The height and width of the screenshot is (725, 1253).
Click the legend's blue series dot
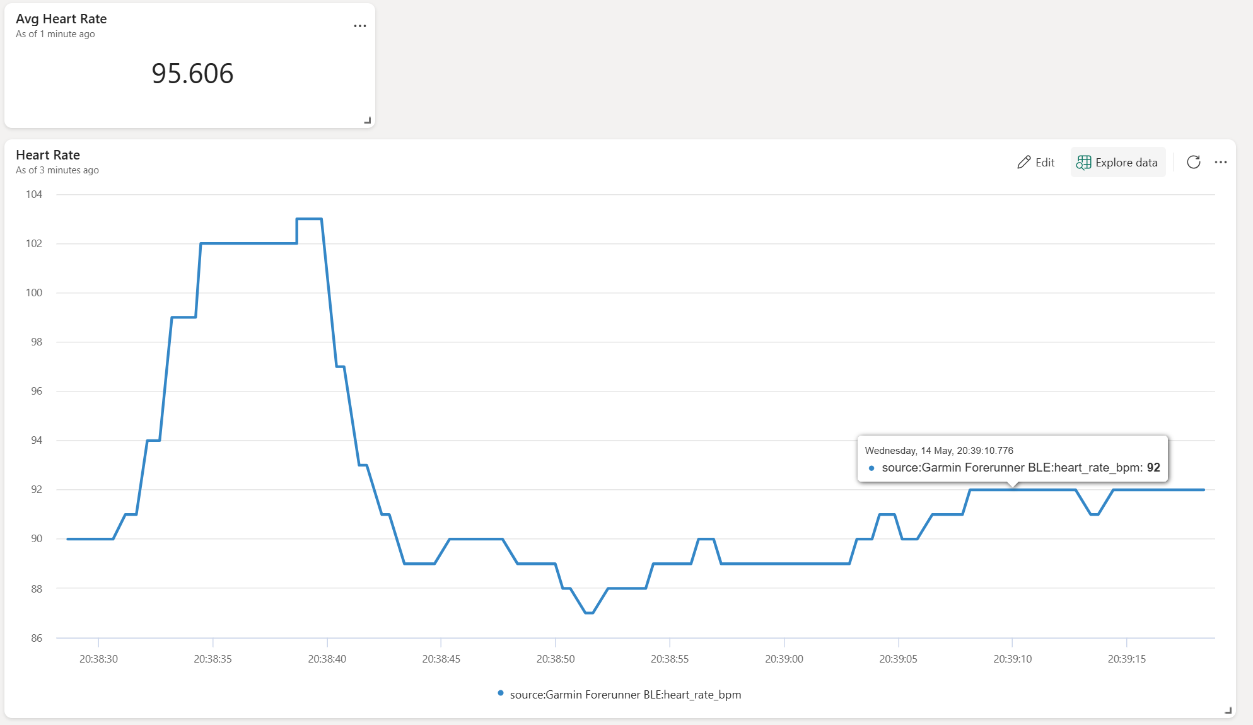coord(501,693)
